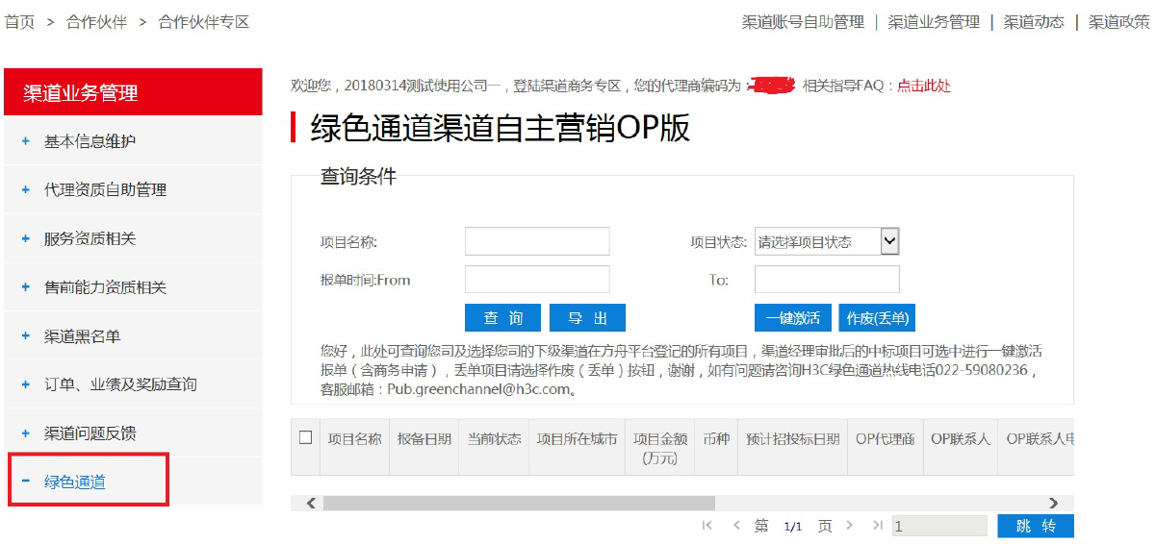Click previous page arrow icon

point(736,526)
